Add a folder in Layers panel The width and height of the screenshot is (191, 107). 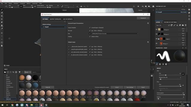coord(183,25)
